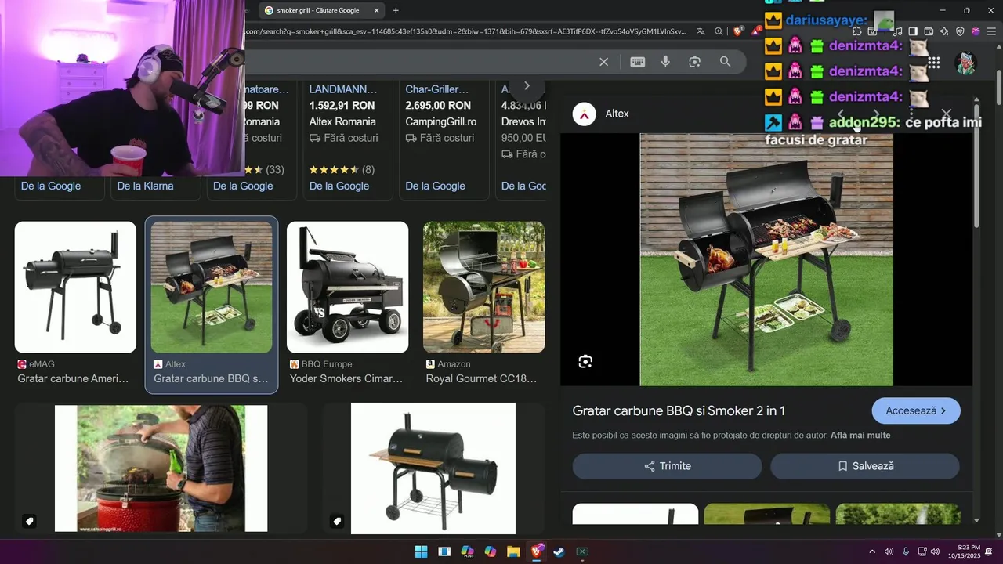Open the on-screen keyboard icon in search bar
The width and height of the screenshot is (1003, 564).
pos(638,62)
